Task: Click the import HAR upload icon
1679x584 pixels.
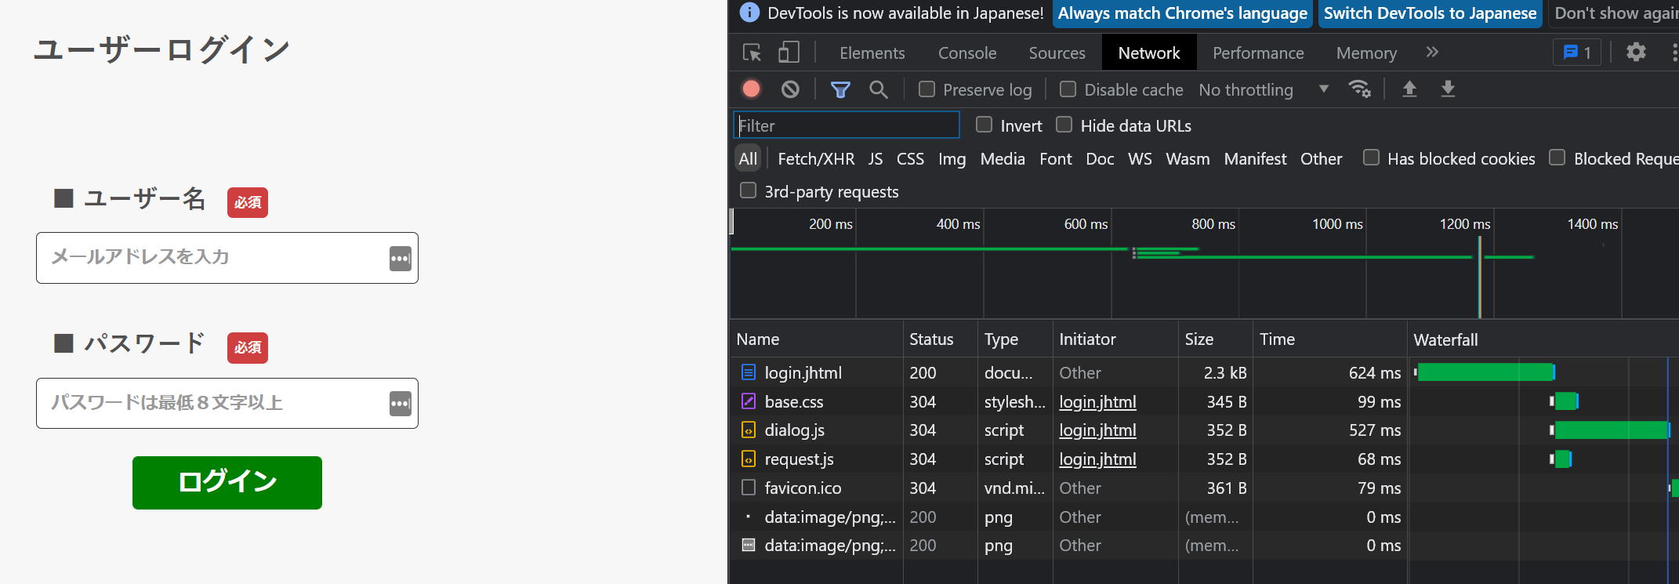Action: (1409, 89)
